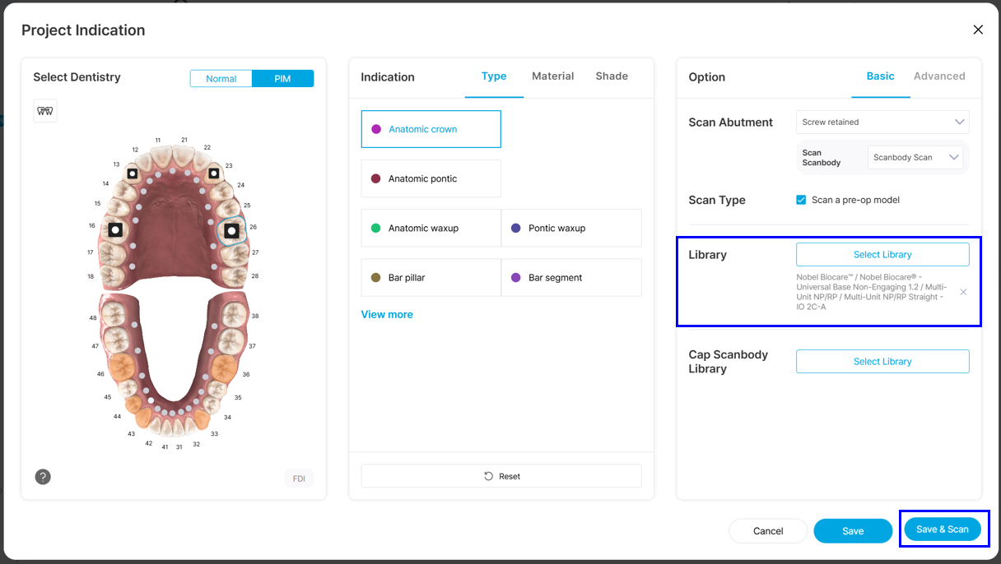The height and width of the screenshot is (564, 1001).
Task: Switch dentistry mode to PIM
Action: 282,79
